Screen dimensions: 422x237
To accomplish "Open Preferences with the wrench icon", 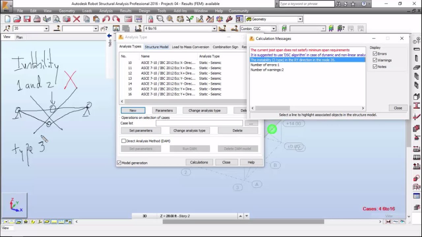I will (229, 19).
